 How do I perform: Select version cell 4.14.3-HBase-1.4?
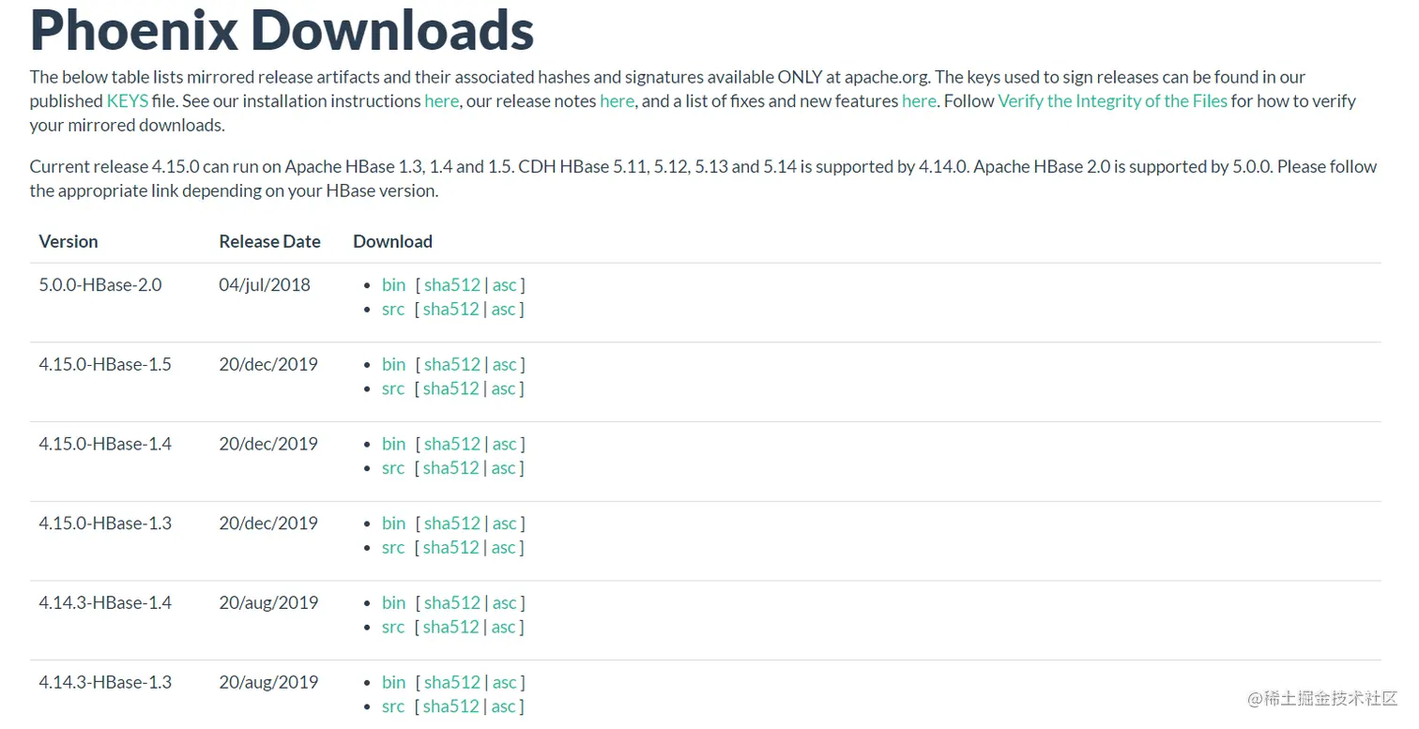coord(105,603)
